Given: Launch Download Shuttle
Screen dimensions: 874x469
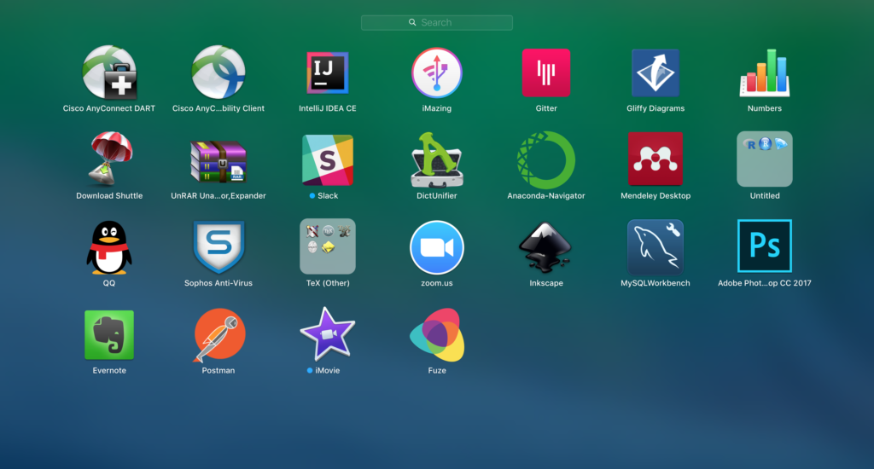Looking at the screenshot, I should [x=109, y=159].
